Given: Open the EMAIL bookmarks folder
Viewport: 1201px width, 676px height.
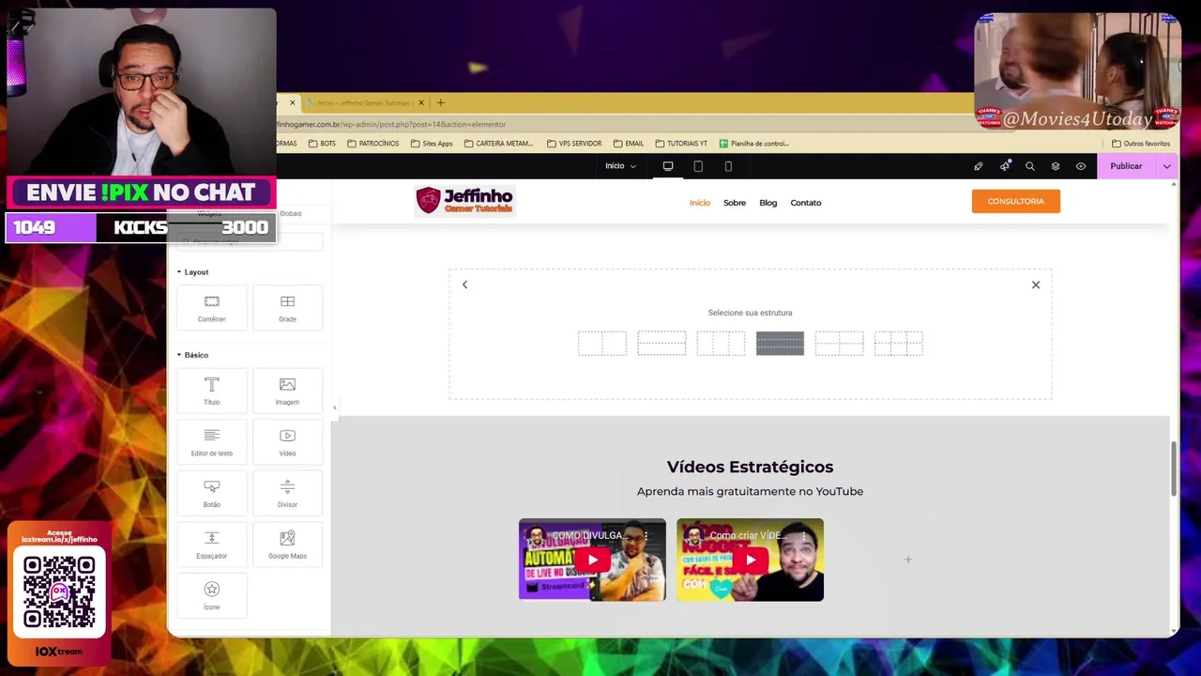Looking at the screenshot, I should pyautogui.click(x=629, y=144).
